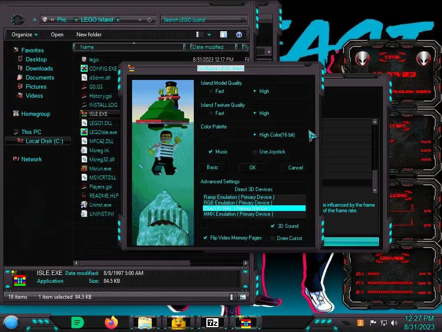
Task: Select INSTALL.LOG file icon
Action: click(x=84, y=105)
